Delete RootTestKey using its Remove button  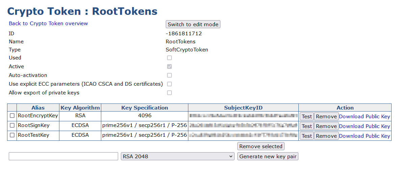326,136
